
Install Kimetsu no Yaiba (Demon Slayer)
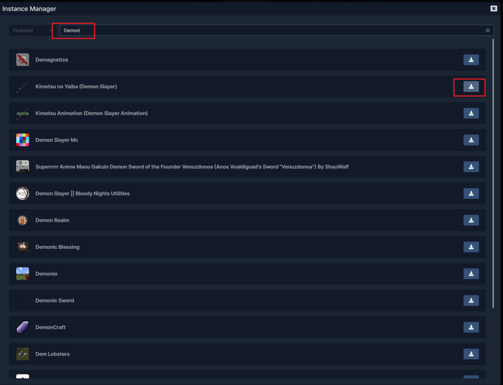click(x=471, y=87)
